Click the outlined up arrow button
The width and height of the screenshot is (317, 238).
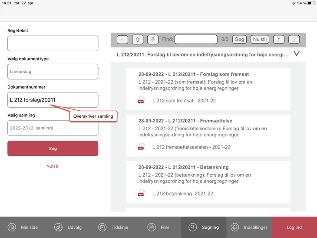pos(138,40)
